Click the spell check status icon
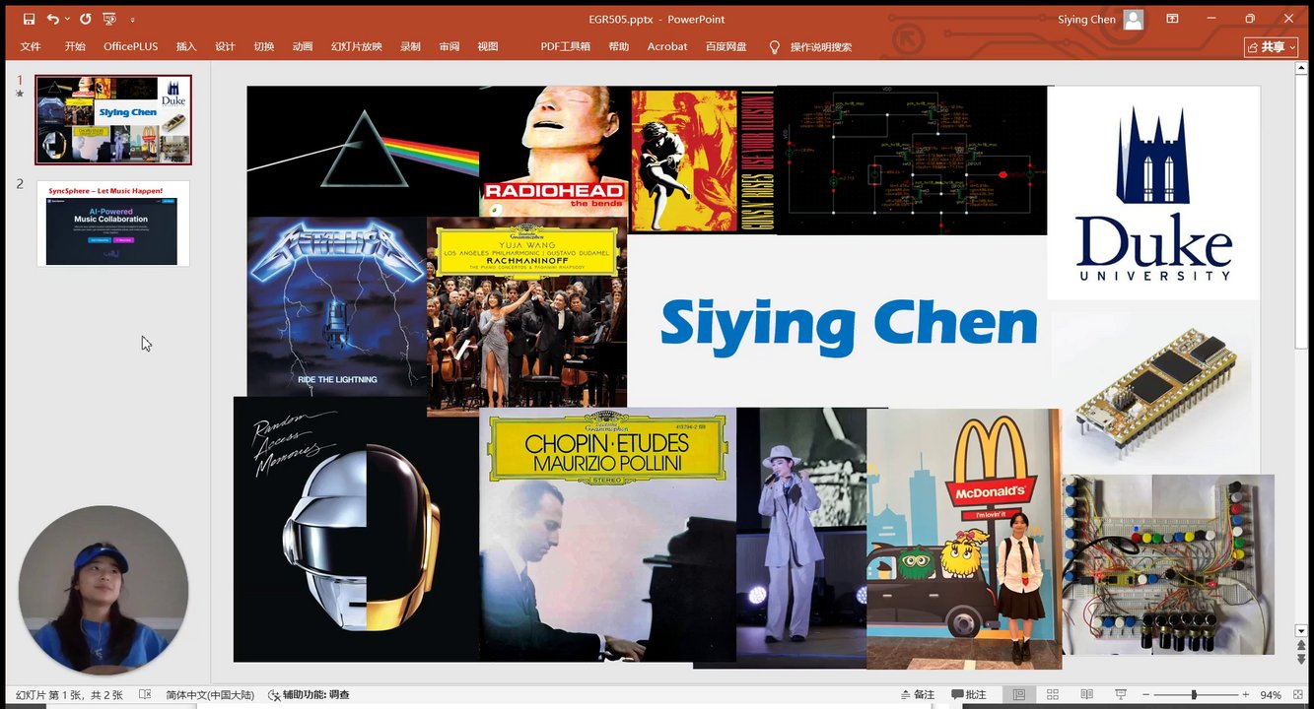Screen dimensions: 1314x709 [x=145, y=695]
